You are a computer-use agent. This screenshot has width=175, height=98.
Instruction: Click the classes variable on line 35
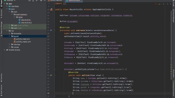tap(85, 84)
